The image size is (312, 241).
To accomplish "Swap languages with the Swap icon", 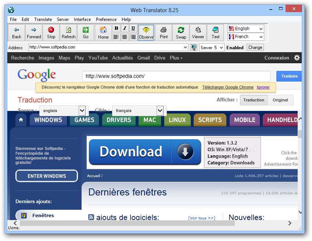I will pos(181,33).
